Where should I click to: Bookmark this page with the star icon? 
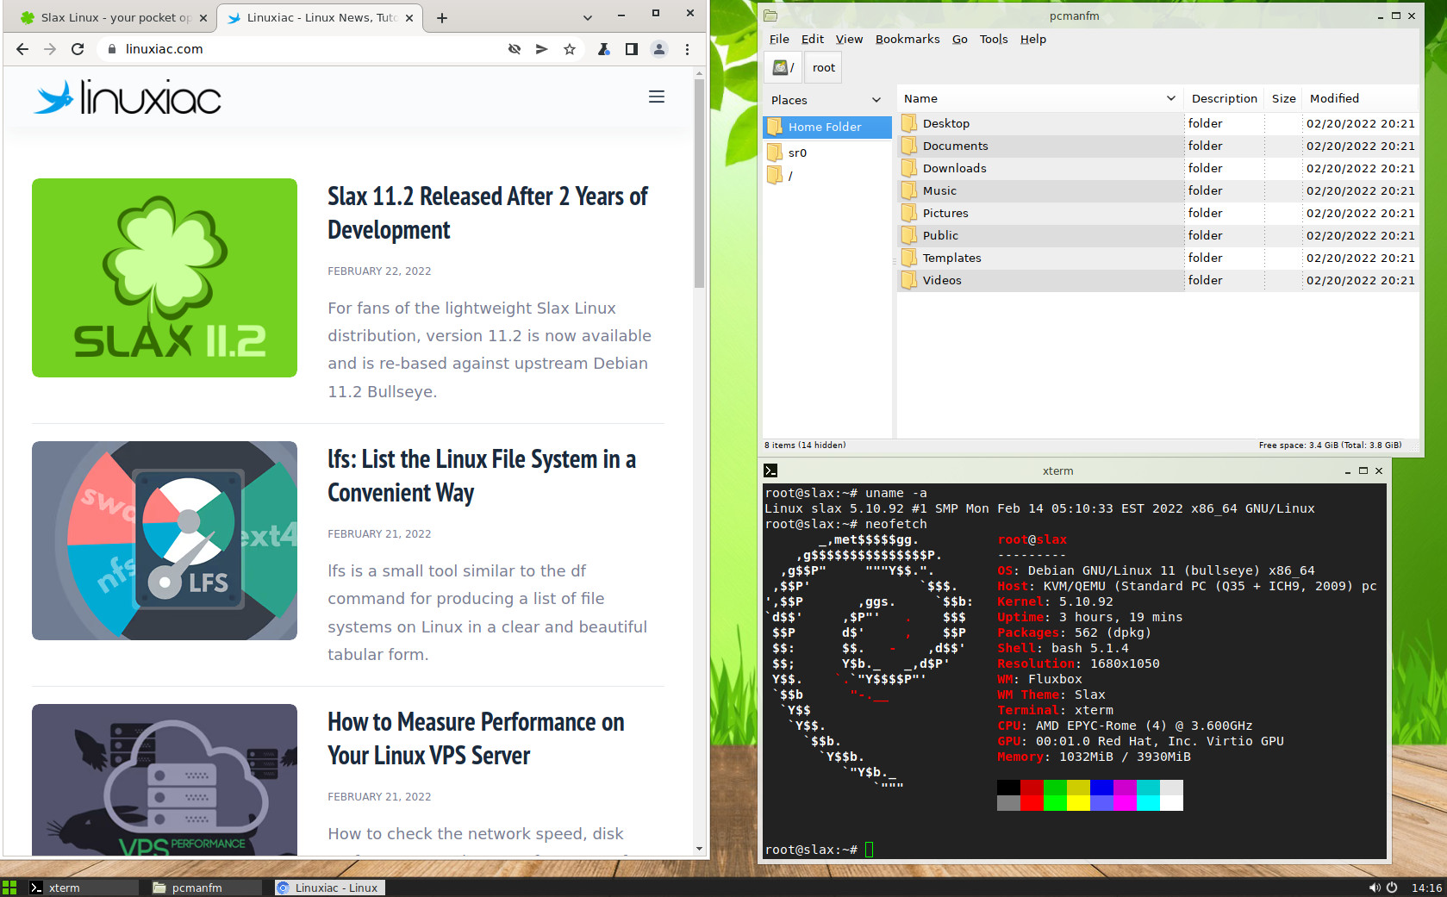point(570,49)
